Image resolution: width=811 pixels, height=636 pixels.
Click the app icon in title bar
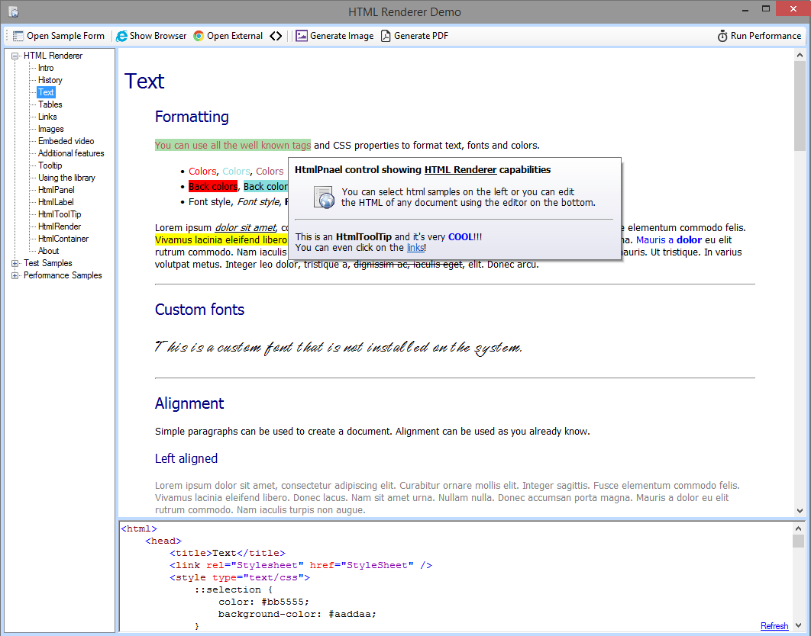tap(13, 12)
